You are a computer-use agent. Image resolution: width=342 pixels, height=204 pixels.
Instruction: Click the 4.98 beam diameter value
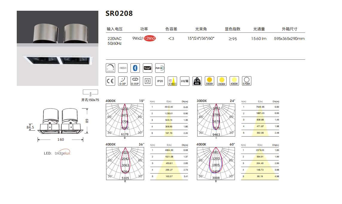[277, 176]
